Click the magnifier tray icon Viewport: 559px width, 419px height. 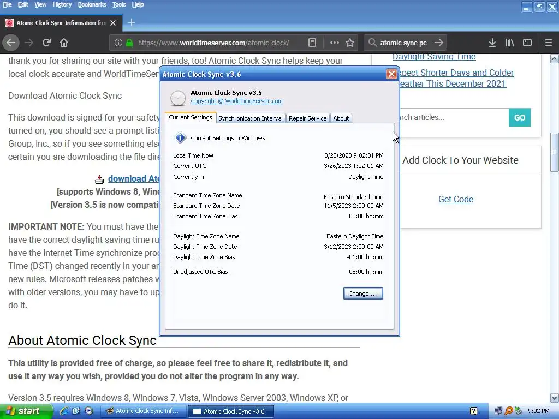click(x=509, y=411)
